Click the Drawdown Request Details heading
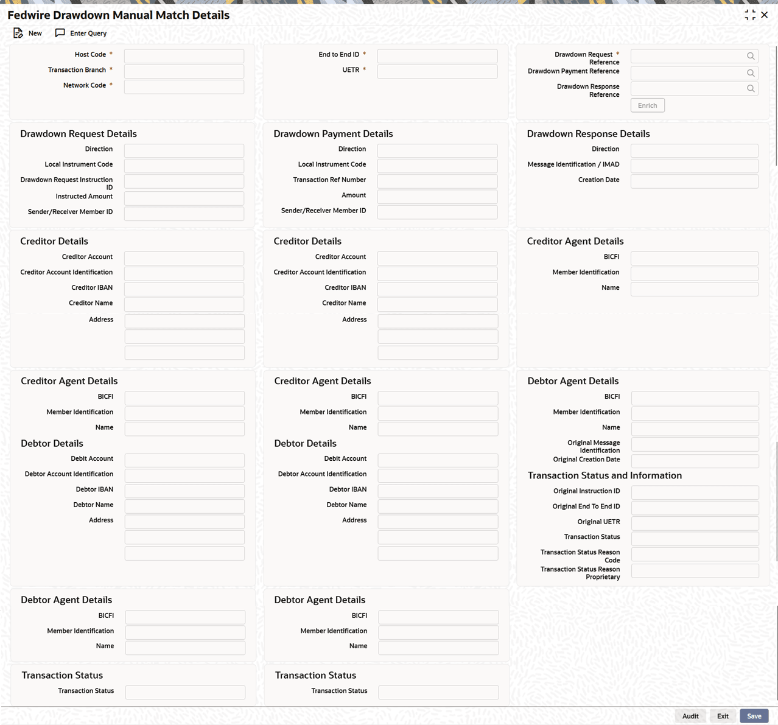 (x=79, y=134)
